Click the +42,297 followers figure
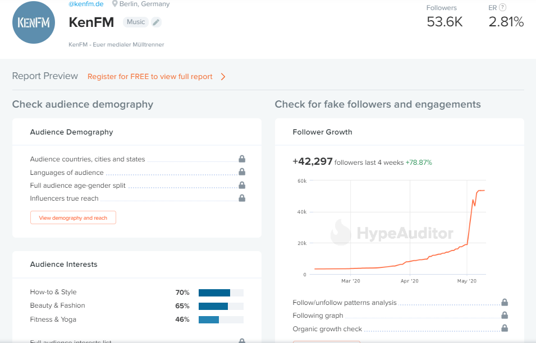Viewport: 536px width, 343px height. 313,161
